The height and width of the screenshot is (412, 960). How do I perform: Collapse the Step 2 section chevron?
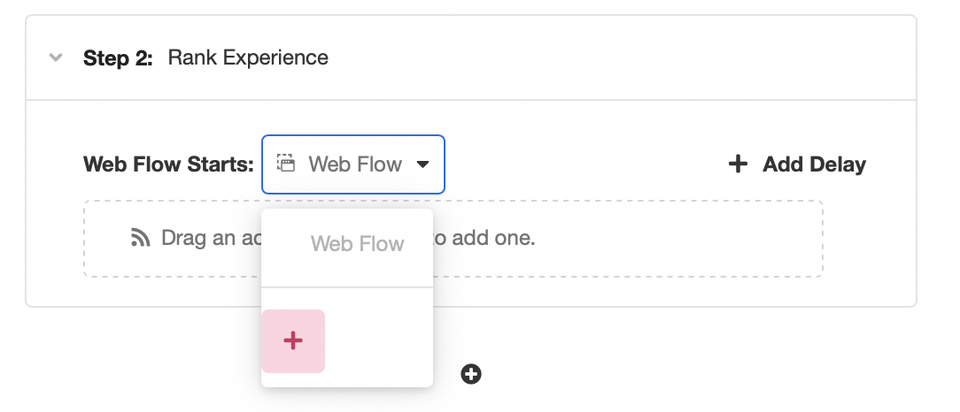pyautogui.click(x=56, y=58)
